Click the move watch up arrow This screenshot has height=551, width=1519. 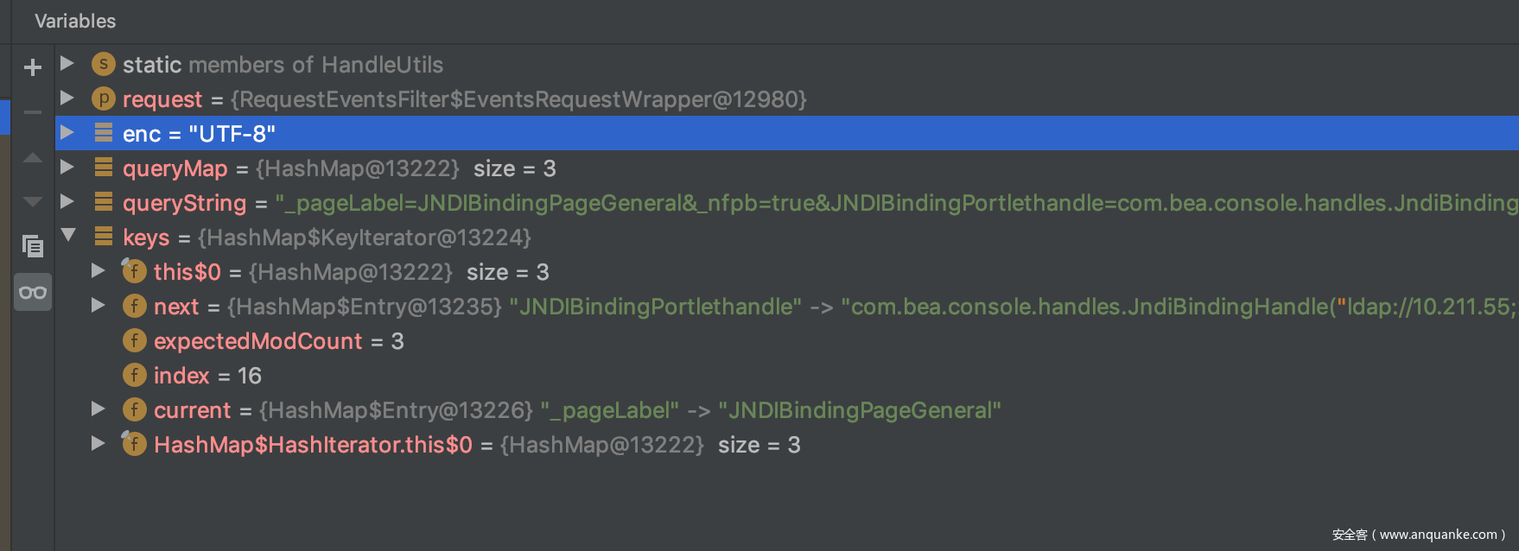coord(33,157)
